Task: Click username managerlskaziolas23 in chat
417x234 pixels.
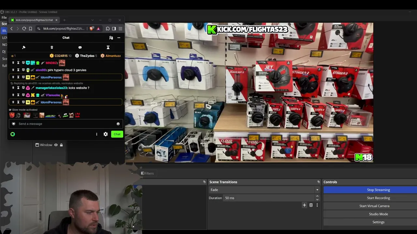Action: tap(51, 88)
